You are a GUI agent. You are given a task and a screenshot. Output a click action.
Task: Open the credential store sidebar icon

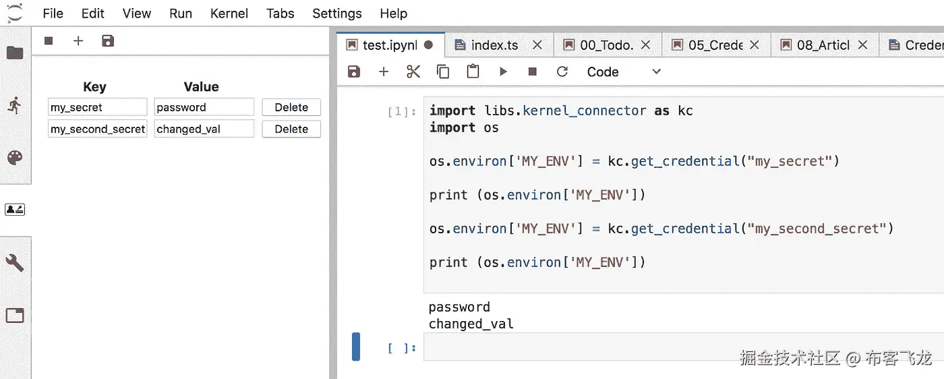click(15, 210)
